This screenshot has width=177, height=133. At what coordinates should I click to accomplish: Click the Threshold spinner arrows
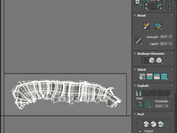(x=167, y=106)
